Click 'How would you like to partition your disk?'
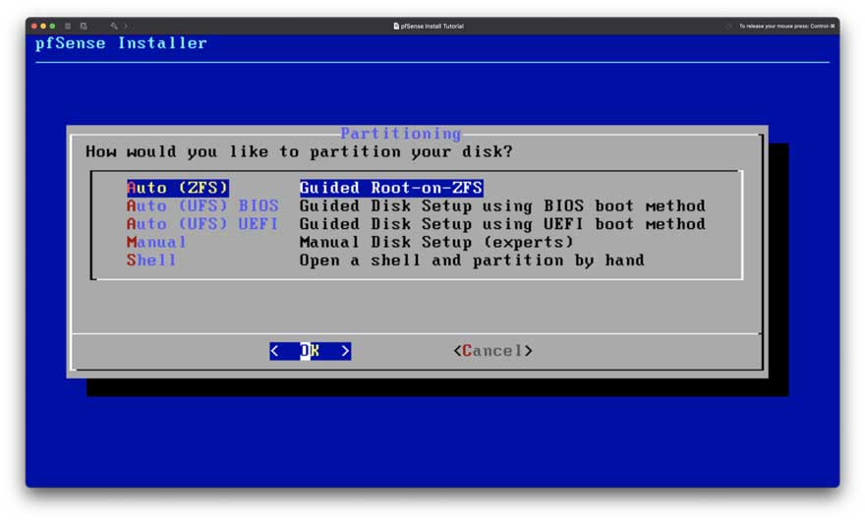865x521 pixels. click(x=299, y=151)
